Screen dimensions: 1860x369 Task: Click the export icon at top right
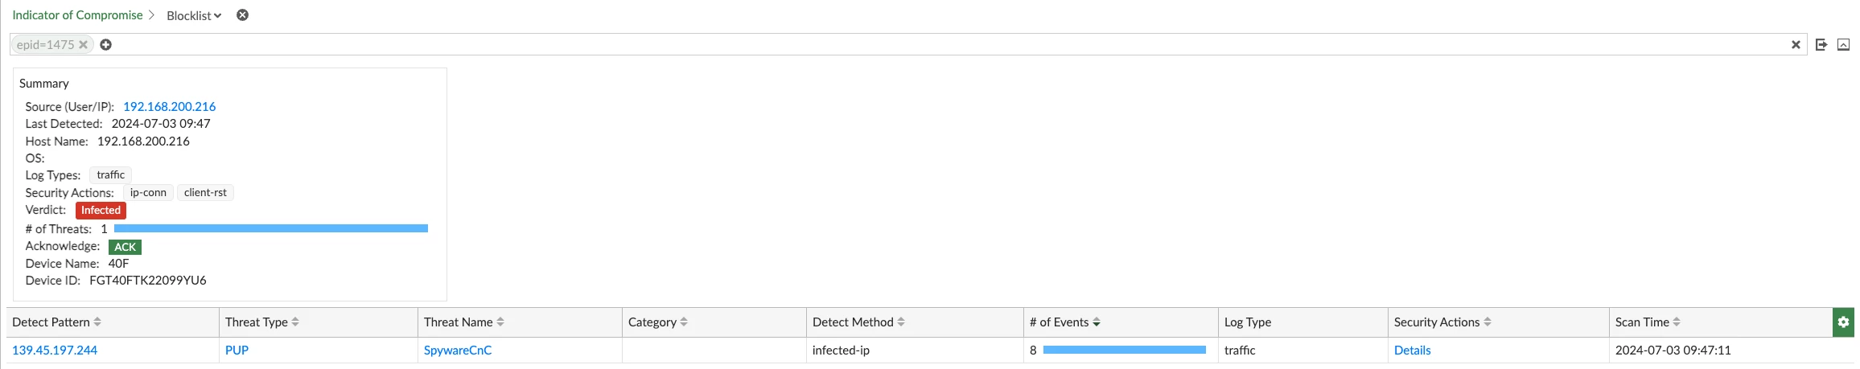pyautogui.click(x=1821, y=45)
